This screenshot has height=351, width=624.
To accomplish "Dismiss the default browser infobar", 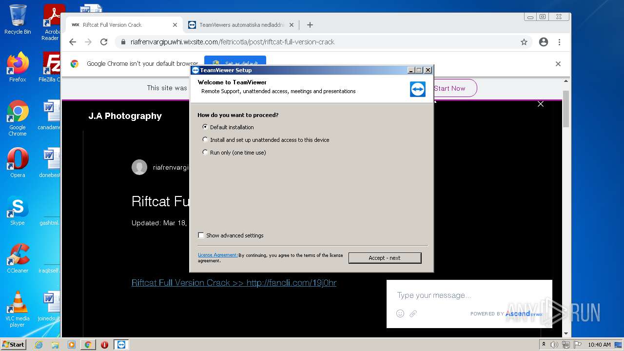I will 558,64.
